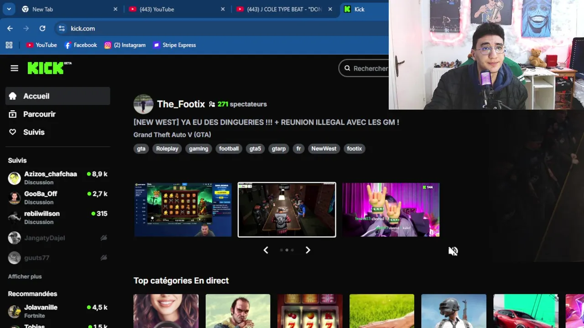Screen dimensions: 584x328
Task: Open the GTA V Trevor category card
Action: 238,311
